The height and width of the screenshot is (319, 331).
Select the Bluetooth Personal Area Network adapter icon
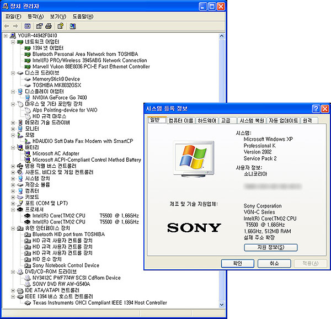27,54
